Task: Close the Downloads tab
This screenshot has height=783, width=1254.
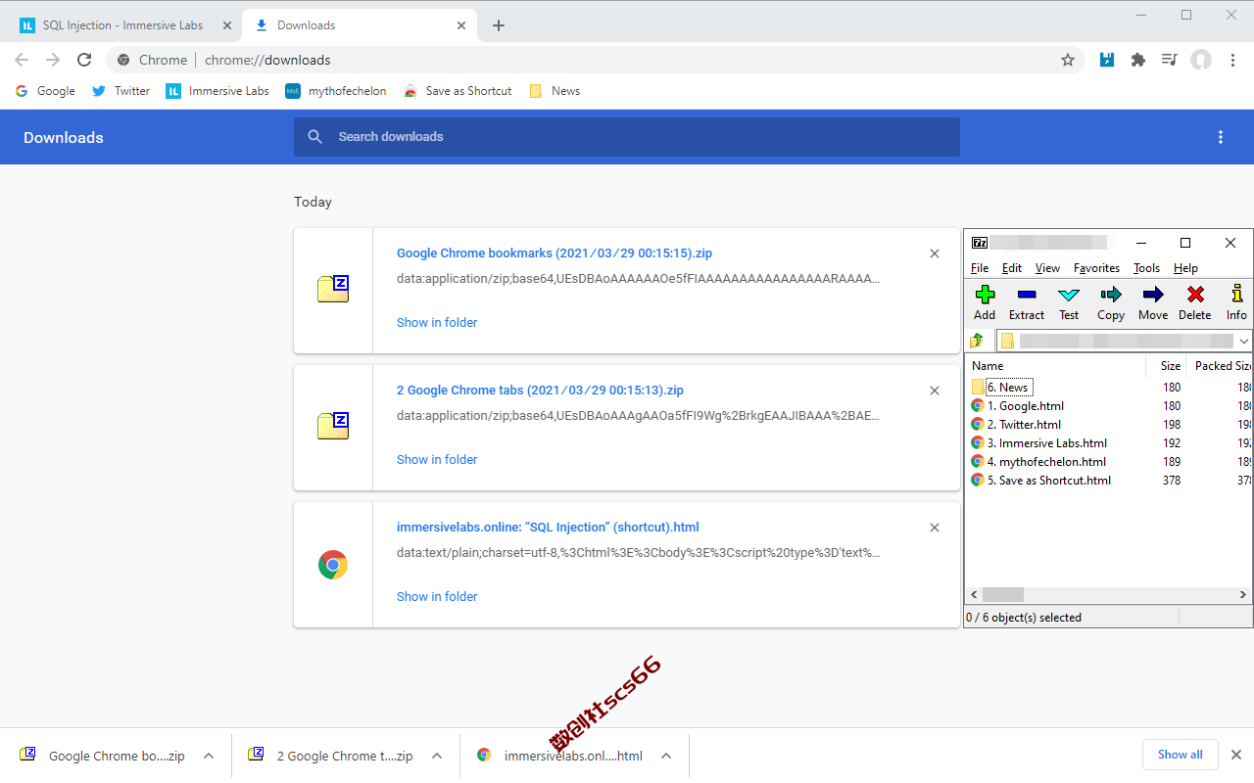Action: pos(460,25)
